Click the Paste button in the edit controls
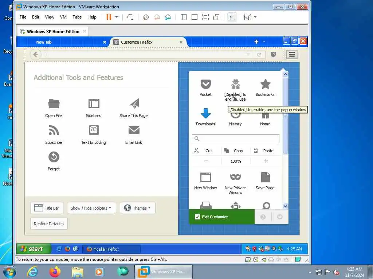 266,151
